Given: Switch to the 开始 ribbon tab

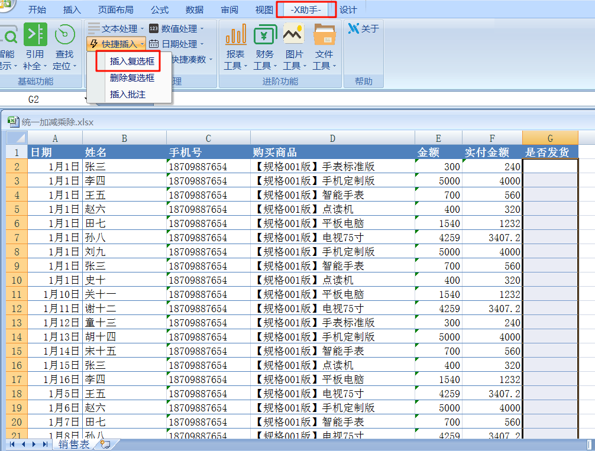Looking at the screenshot, I should click(37, 9).
